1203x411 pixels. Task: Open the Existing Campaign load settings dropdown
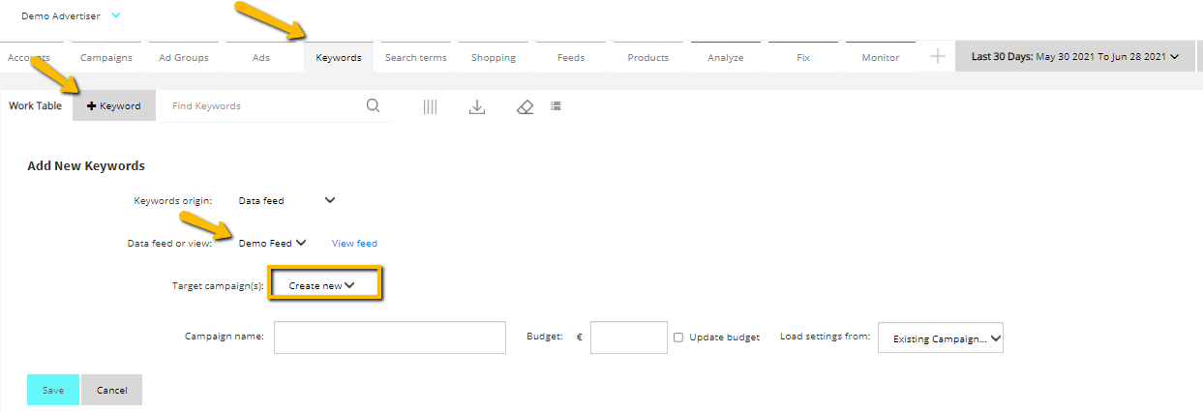coord(941,338)
